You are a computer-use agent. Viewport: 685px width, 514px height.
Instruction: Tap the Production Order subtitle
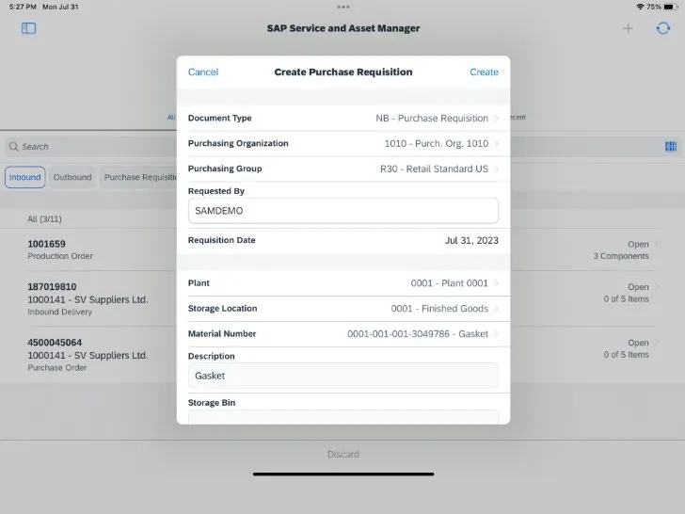(60, 256)
